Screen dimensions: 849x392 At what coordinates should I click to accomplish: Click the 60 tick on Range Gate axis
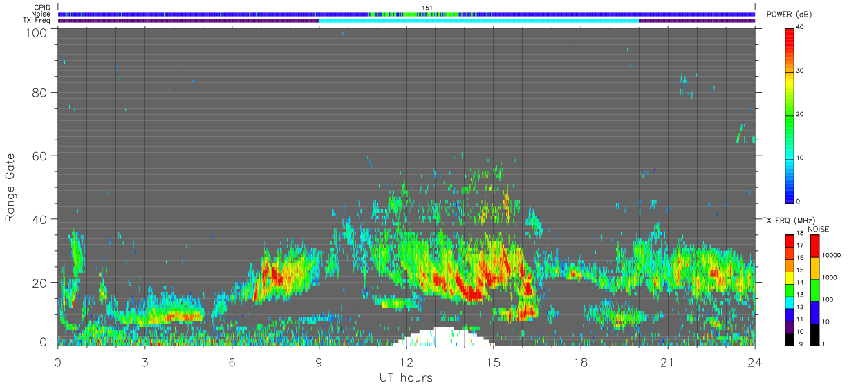(x=41, y=156)
